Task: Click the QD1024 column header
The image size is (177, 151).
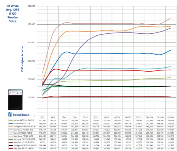Action: 149,117
